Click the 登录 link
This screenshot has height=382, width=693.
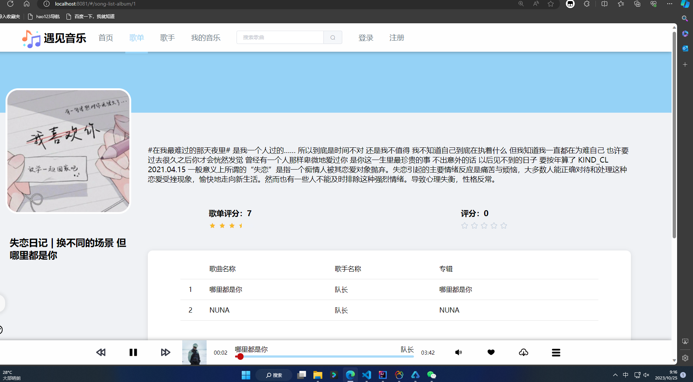(x=366, y=38)
